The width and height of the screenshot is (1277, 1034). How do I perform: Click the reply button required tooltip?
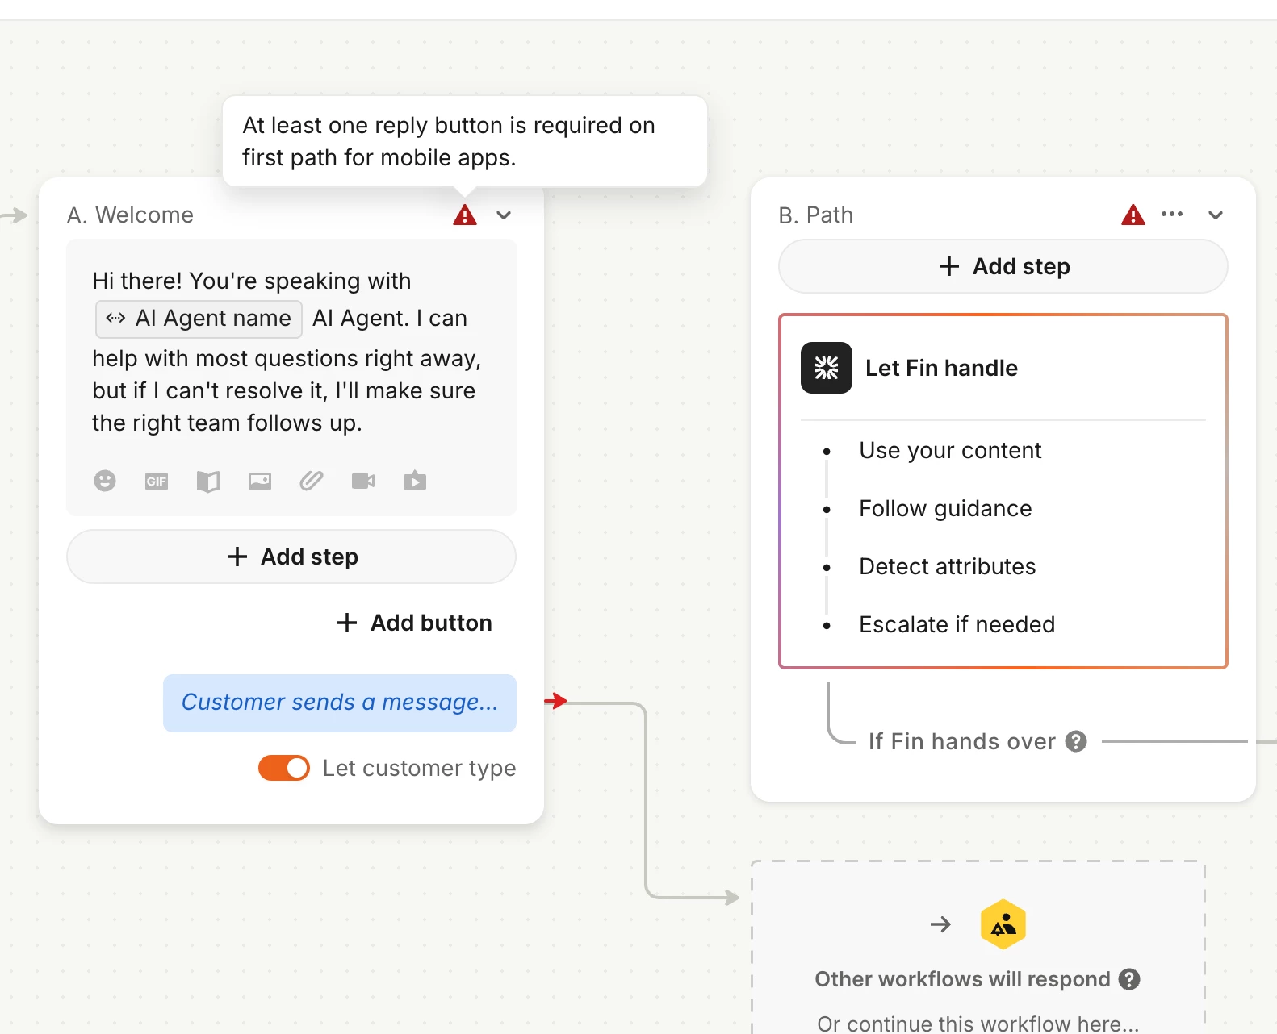click(x=465, y=141)
